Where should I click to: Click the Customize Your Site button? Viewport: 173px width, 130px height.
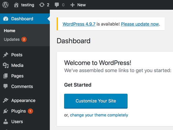[96, 101]
